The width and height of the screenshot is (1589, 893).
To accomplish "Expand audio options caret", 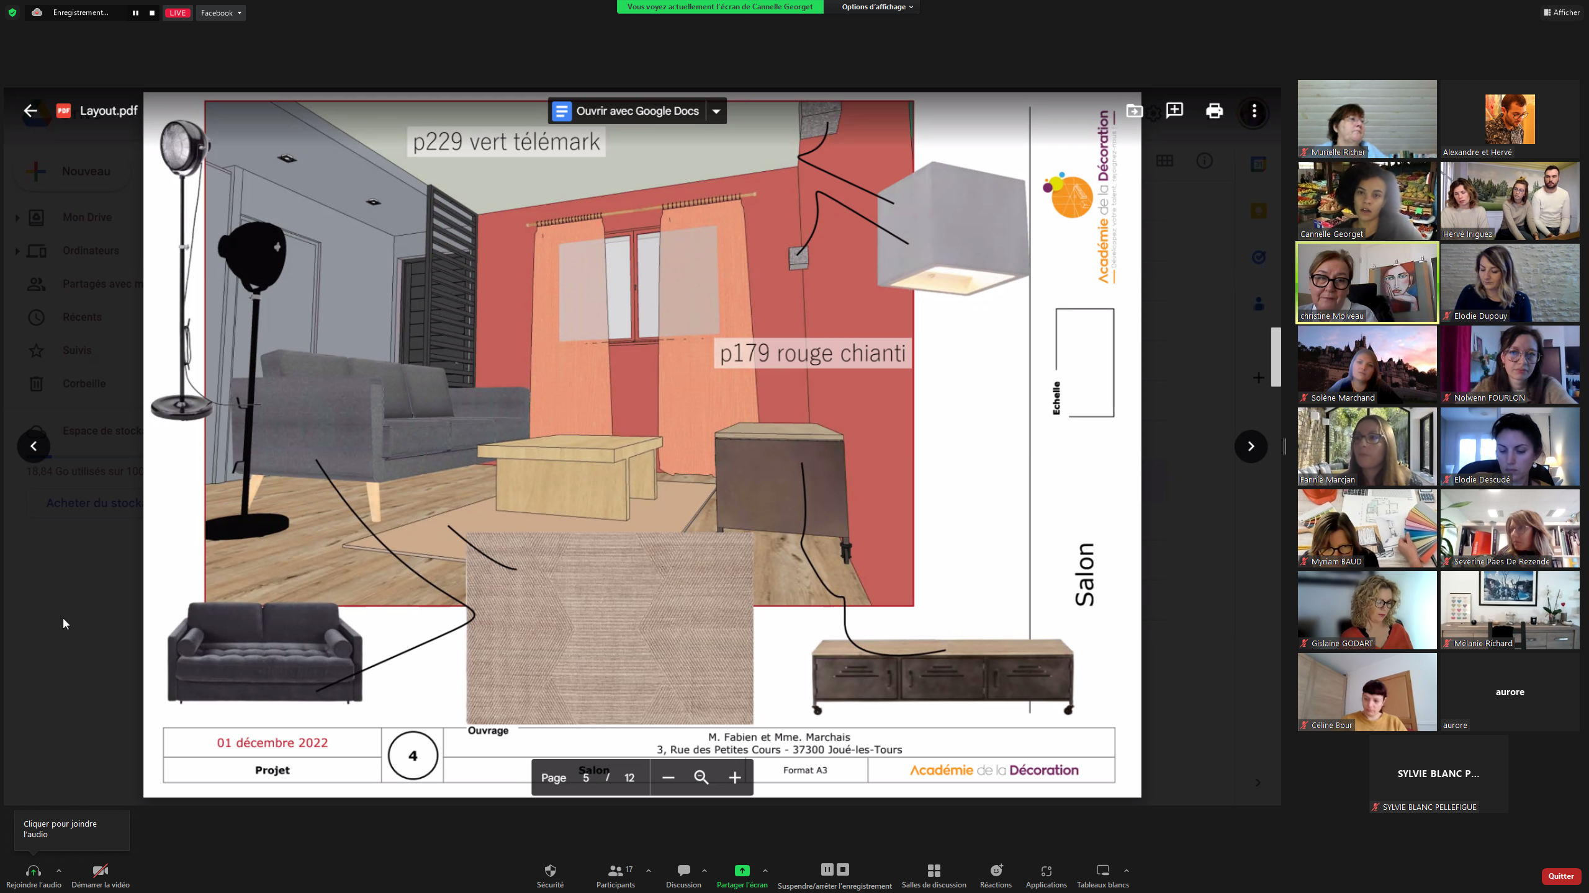I will pyautogui.click(x=59, y=871).
